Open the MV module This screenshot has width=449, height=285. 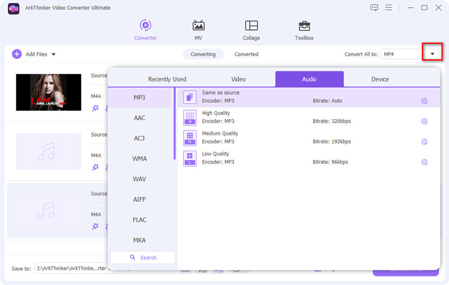point(198,30)
